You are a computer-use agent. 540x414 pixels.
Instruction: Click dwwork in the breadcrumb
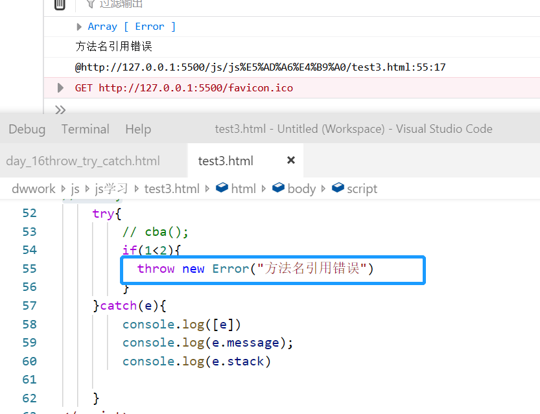[34, 189]
